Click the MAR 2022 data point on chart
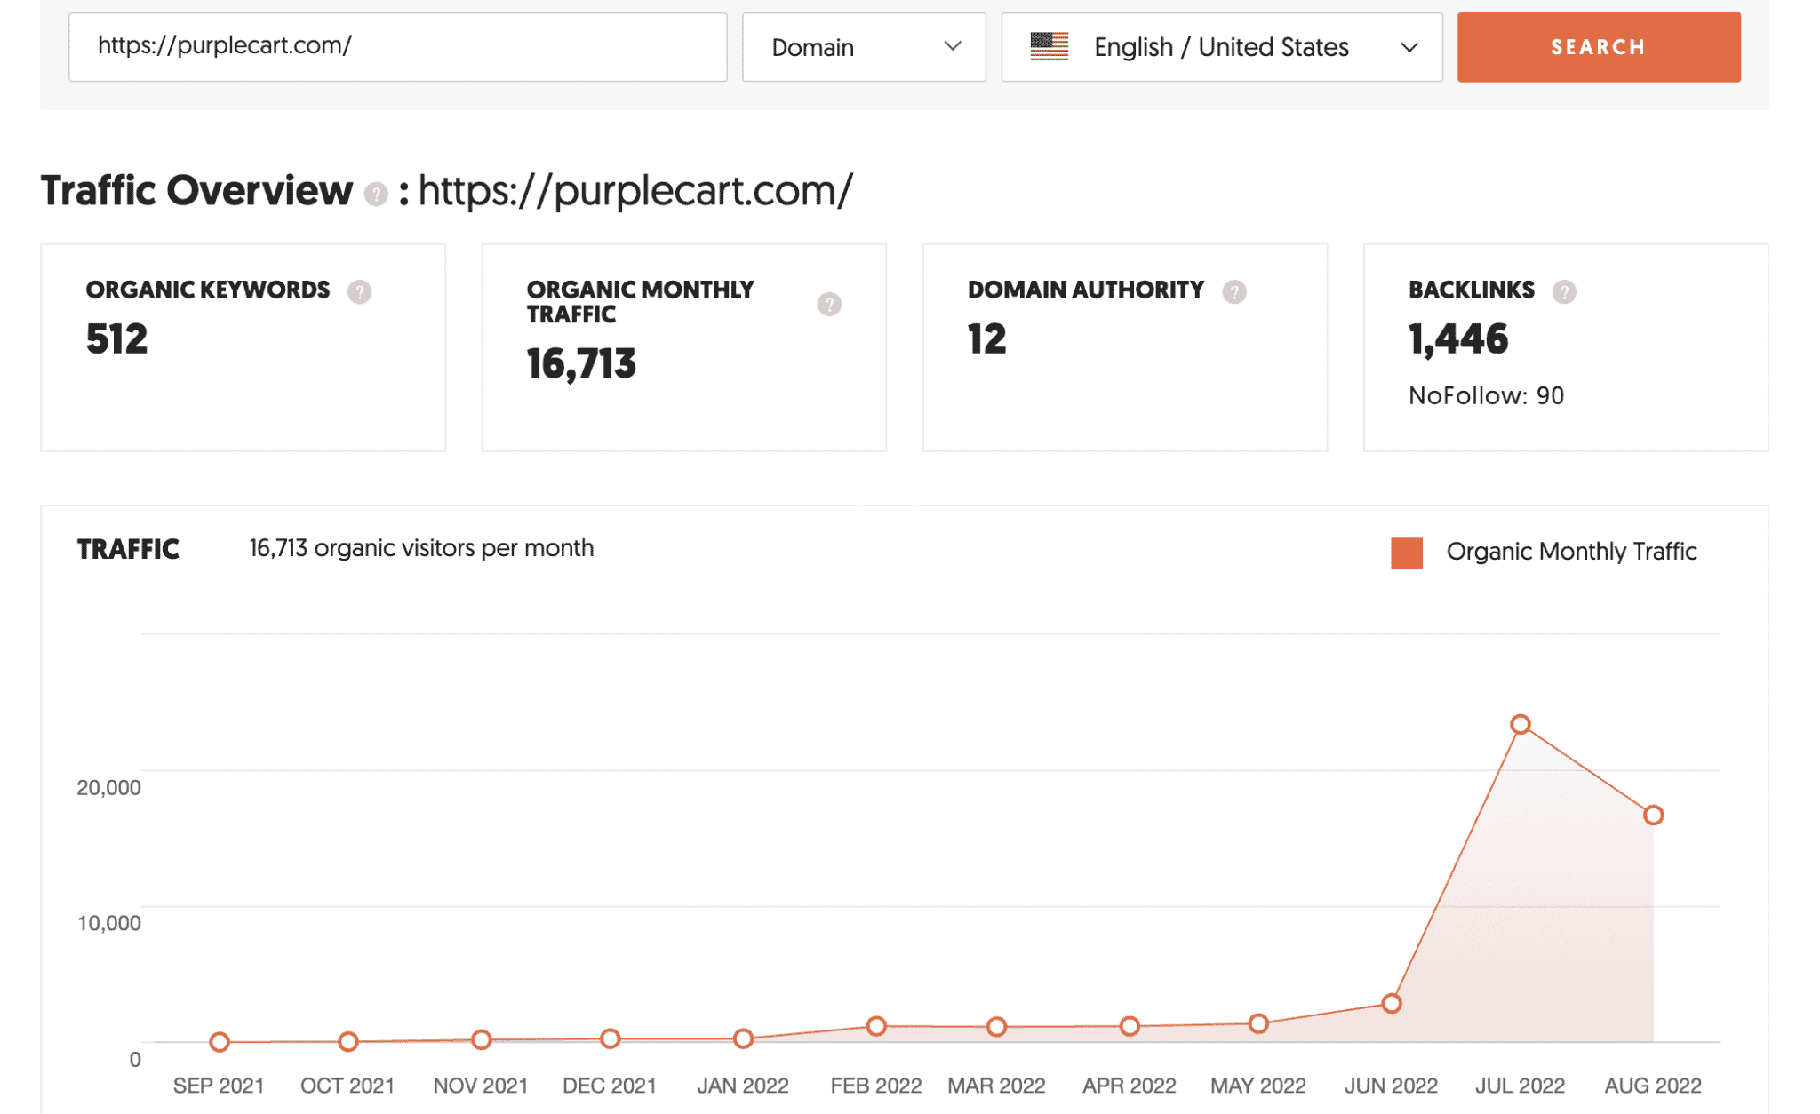This screenshot has width=1820, height=1114. click(x=996, y=1027)
